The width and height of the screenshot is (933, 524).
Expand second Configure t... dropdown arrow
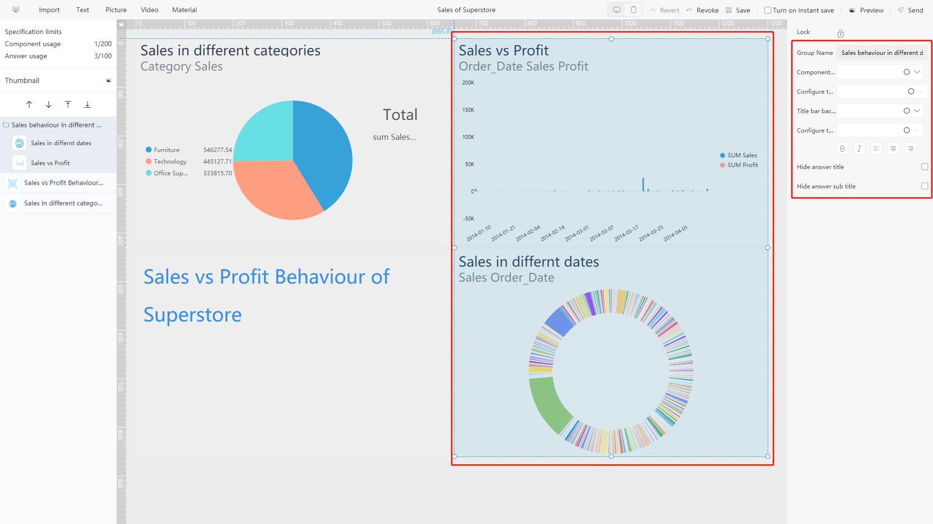(917, 130)
